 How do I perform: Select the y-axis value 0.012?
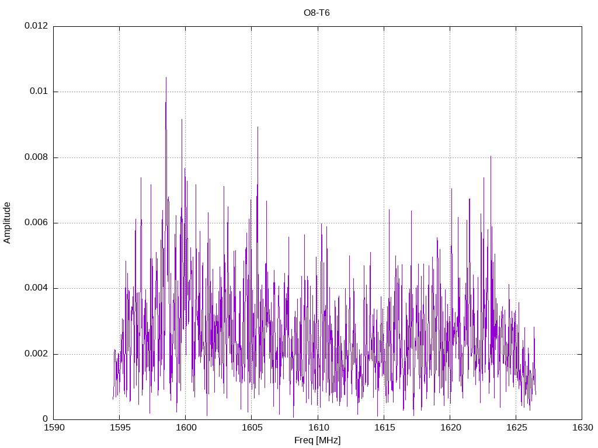pos(36,26)
